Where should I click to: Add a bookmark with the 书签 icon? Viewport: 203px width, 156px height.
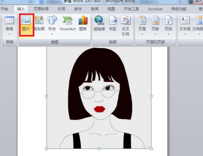[x=113, y=24]
